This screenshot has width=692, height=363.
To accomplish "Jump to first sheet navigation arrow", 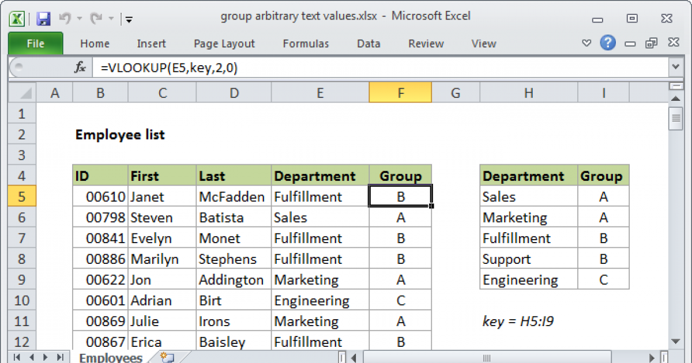I will coord(17,358).
